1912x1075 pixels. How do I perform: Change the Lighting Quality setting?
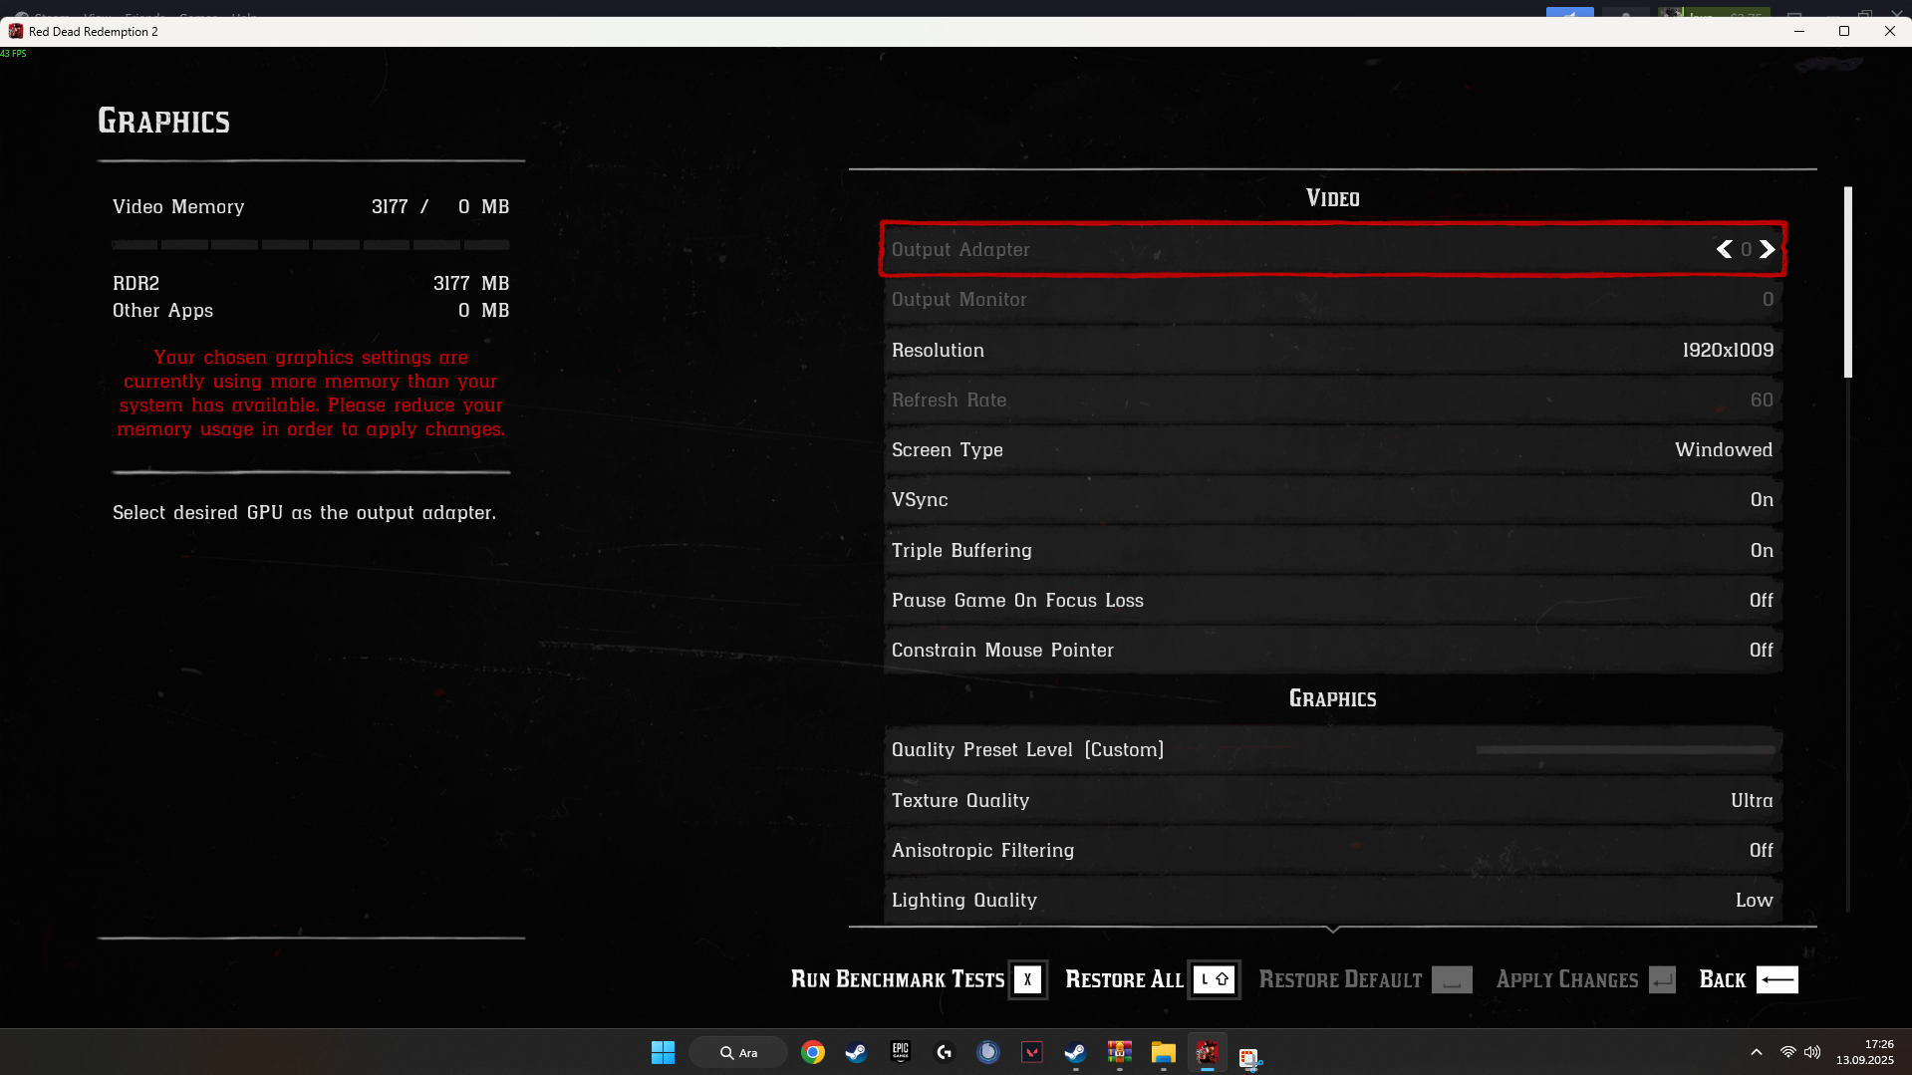point(1332,900)
